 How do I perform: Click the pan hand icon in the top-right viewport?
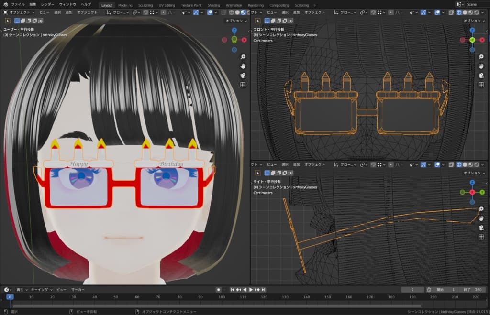481,66
